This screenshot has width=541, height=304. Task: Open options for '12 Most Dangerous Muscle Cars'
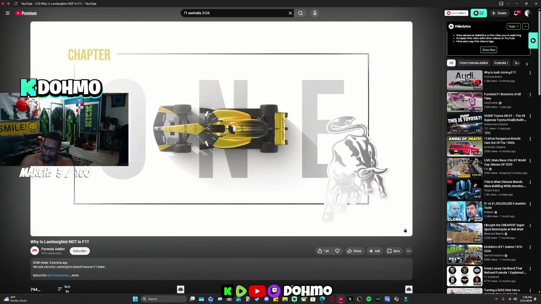coord(530,139)
